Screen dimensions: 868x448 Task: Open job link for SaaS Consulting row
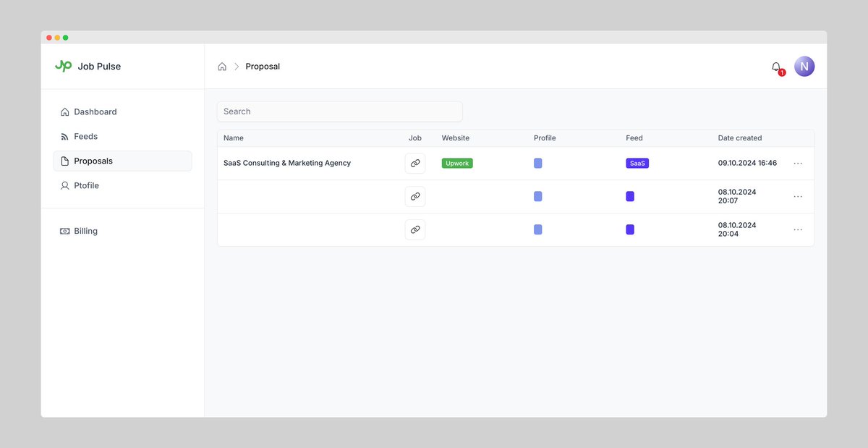415,164
